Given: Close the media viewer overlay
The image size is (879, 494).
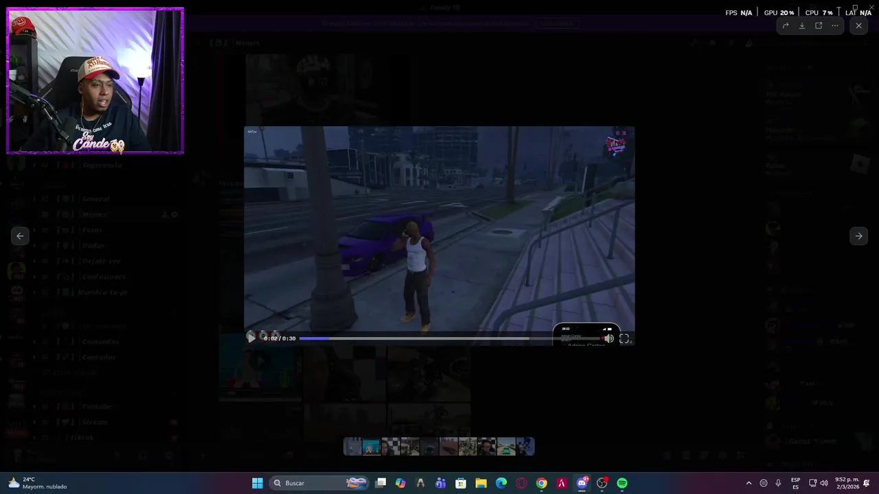Looking at the screenshot, I should (x=858, y=25).
